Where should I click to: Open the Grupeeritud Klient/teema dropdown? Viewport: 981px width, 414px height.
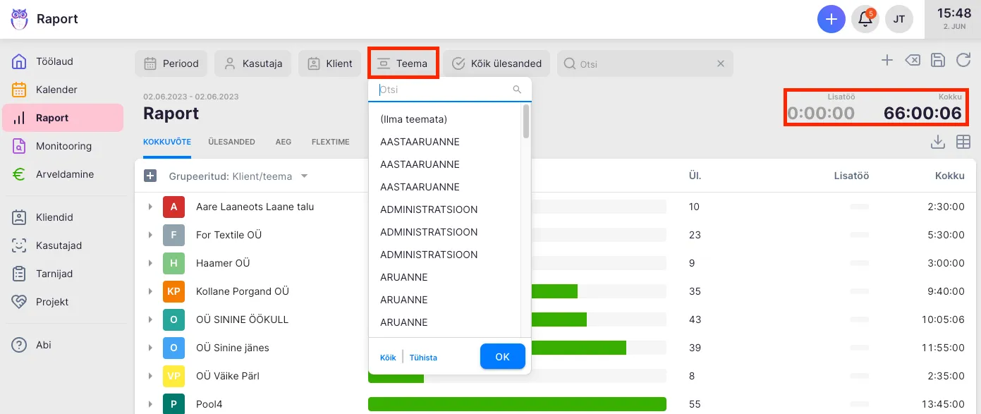coord(238,176)
